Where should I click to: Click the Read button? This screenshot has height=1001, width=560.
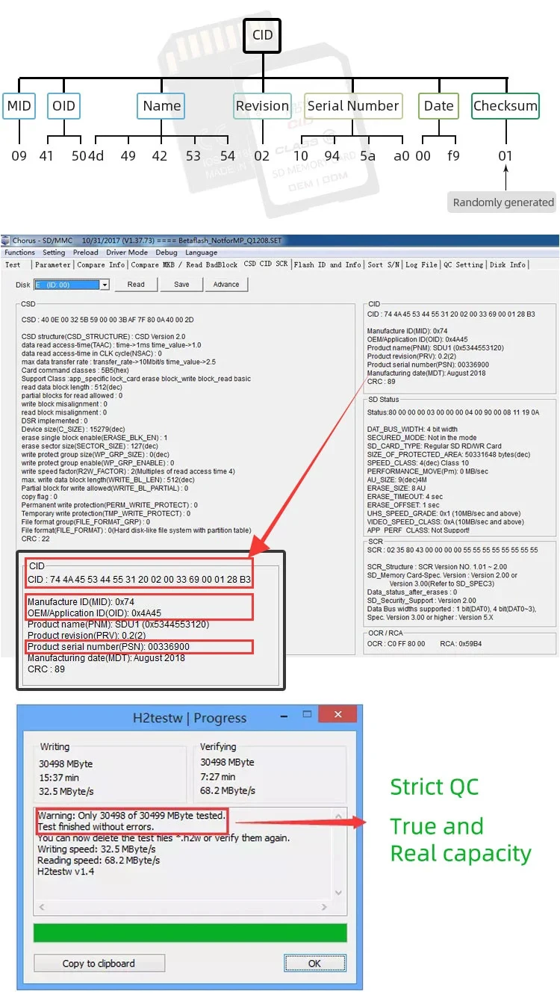(x=136, y=285)
